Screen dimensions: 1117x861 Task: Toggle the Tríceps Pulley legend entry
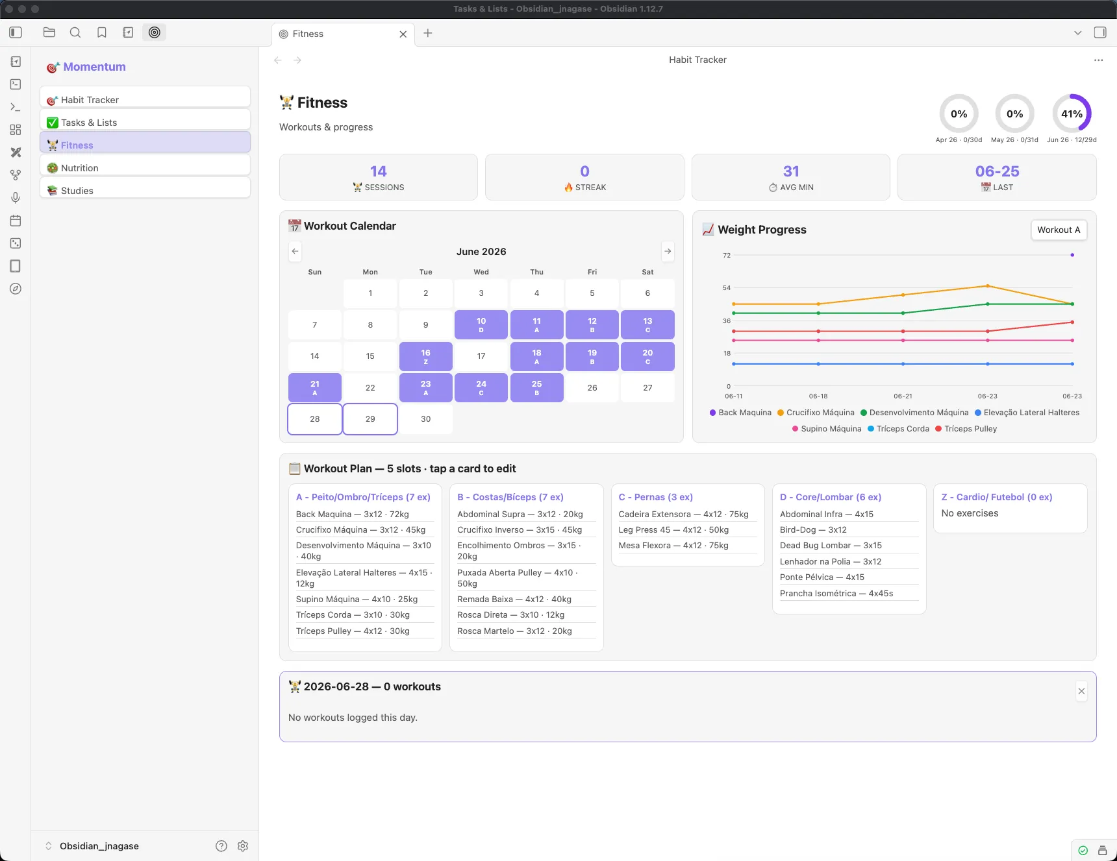(x=966, y=429)
